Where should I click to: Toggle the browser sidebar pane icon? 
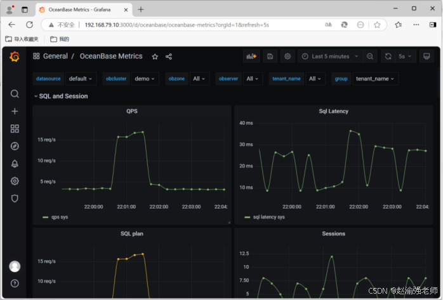433,25
